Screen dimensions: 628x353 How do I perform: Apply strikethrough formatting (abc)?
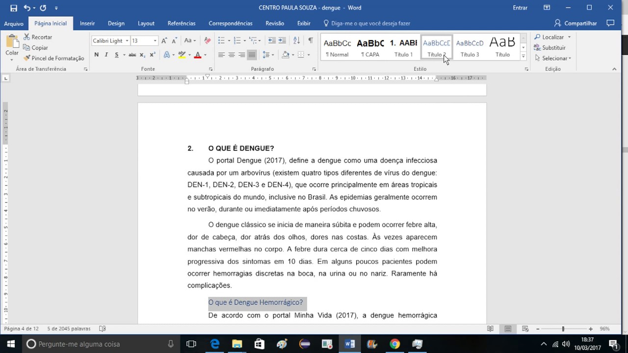[x=132, y=55]
